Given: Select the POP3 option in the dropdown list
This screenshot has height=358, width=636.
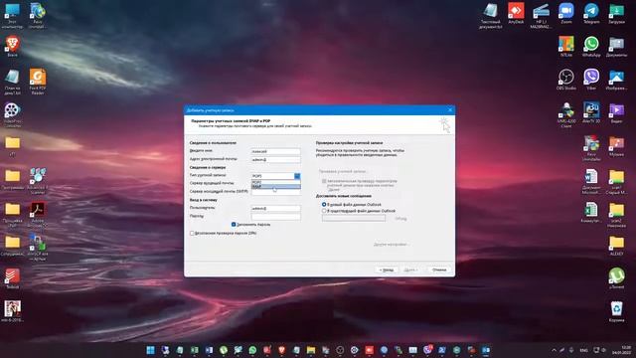Looking at the screenshot, I should pyautogui.click(x=276, y=182).
